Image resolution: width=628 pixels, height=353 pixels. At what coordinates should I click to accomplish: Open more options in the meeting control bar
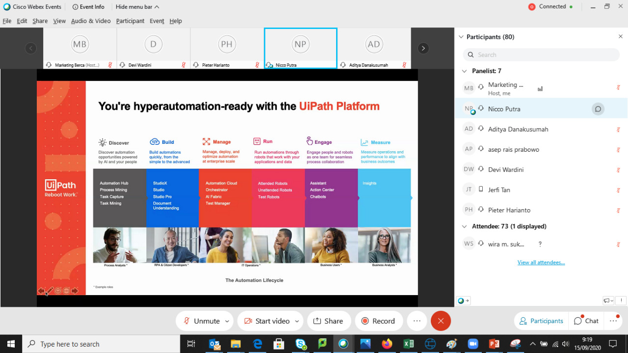pyautogui.click(x=417, y=321)
